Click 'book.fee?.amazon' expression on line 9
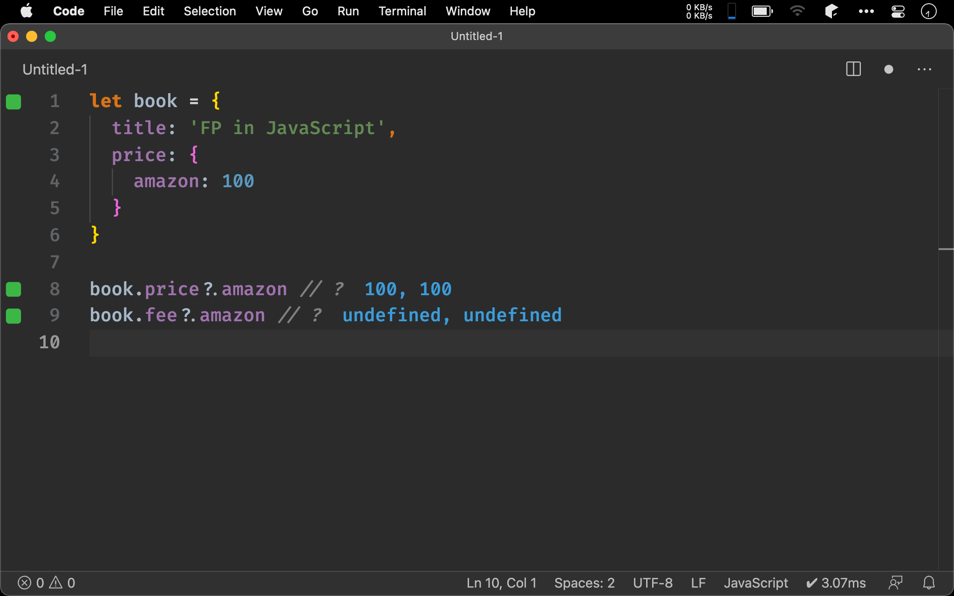This screenshot has width=954, height=596. [177, 315]
